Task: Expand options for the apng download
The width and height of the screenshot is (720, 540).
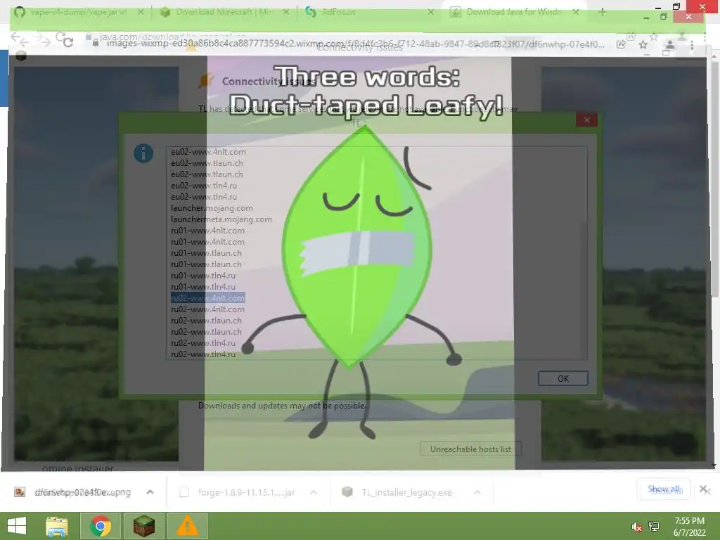Action: [x=150, y=492]
